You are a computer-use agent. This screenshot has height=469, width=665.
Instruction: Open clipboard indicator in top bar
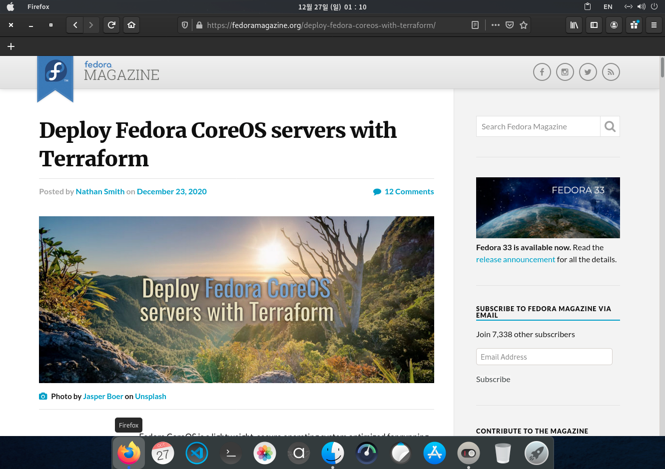tap(588, 6)
